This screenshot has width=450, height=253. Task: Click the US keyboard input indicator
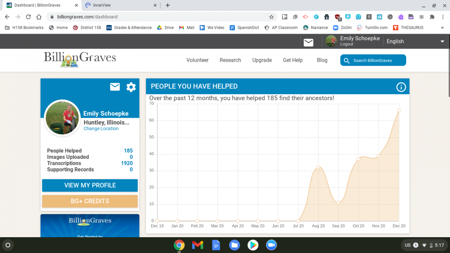(408, 245)
